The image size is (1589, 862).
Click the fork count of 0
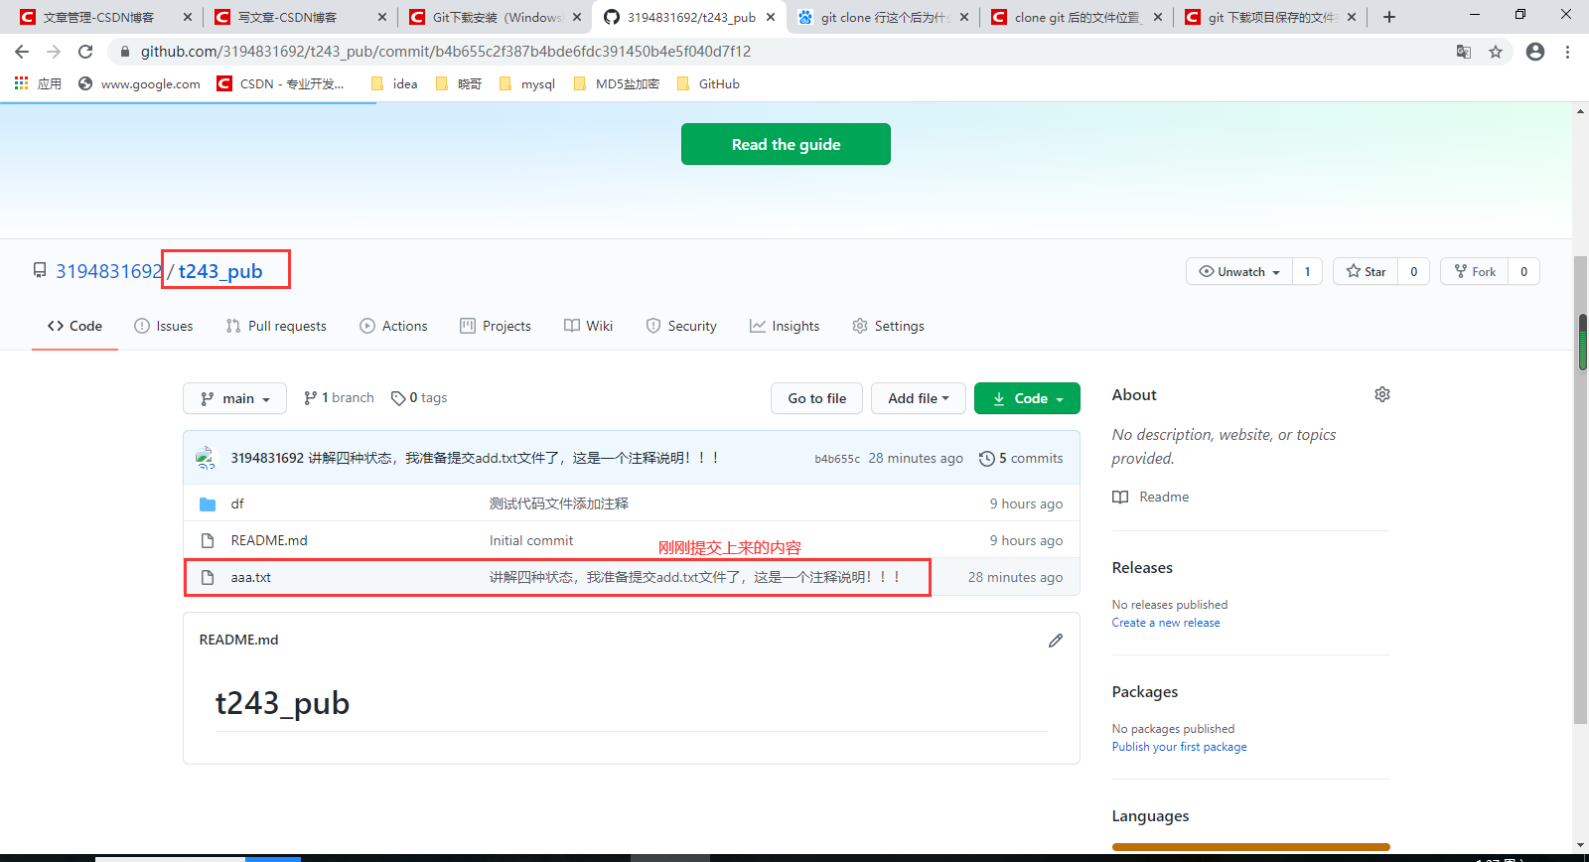(1524, 271)
